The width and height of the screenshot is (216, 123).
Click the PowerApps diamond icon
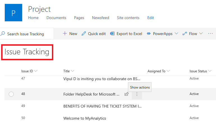(x=149, y=34)
